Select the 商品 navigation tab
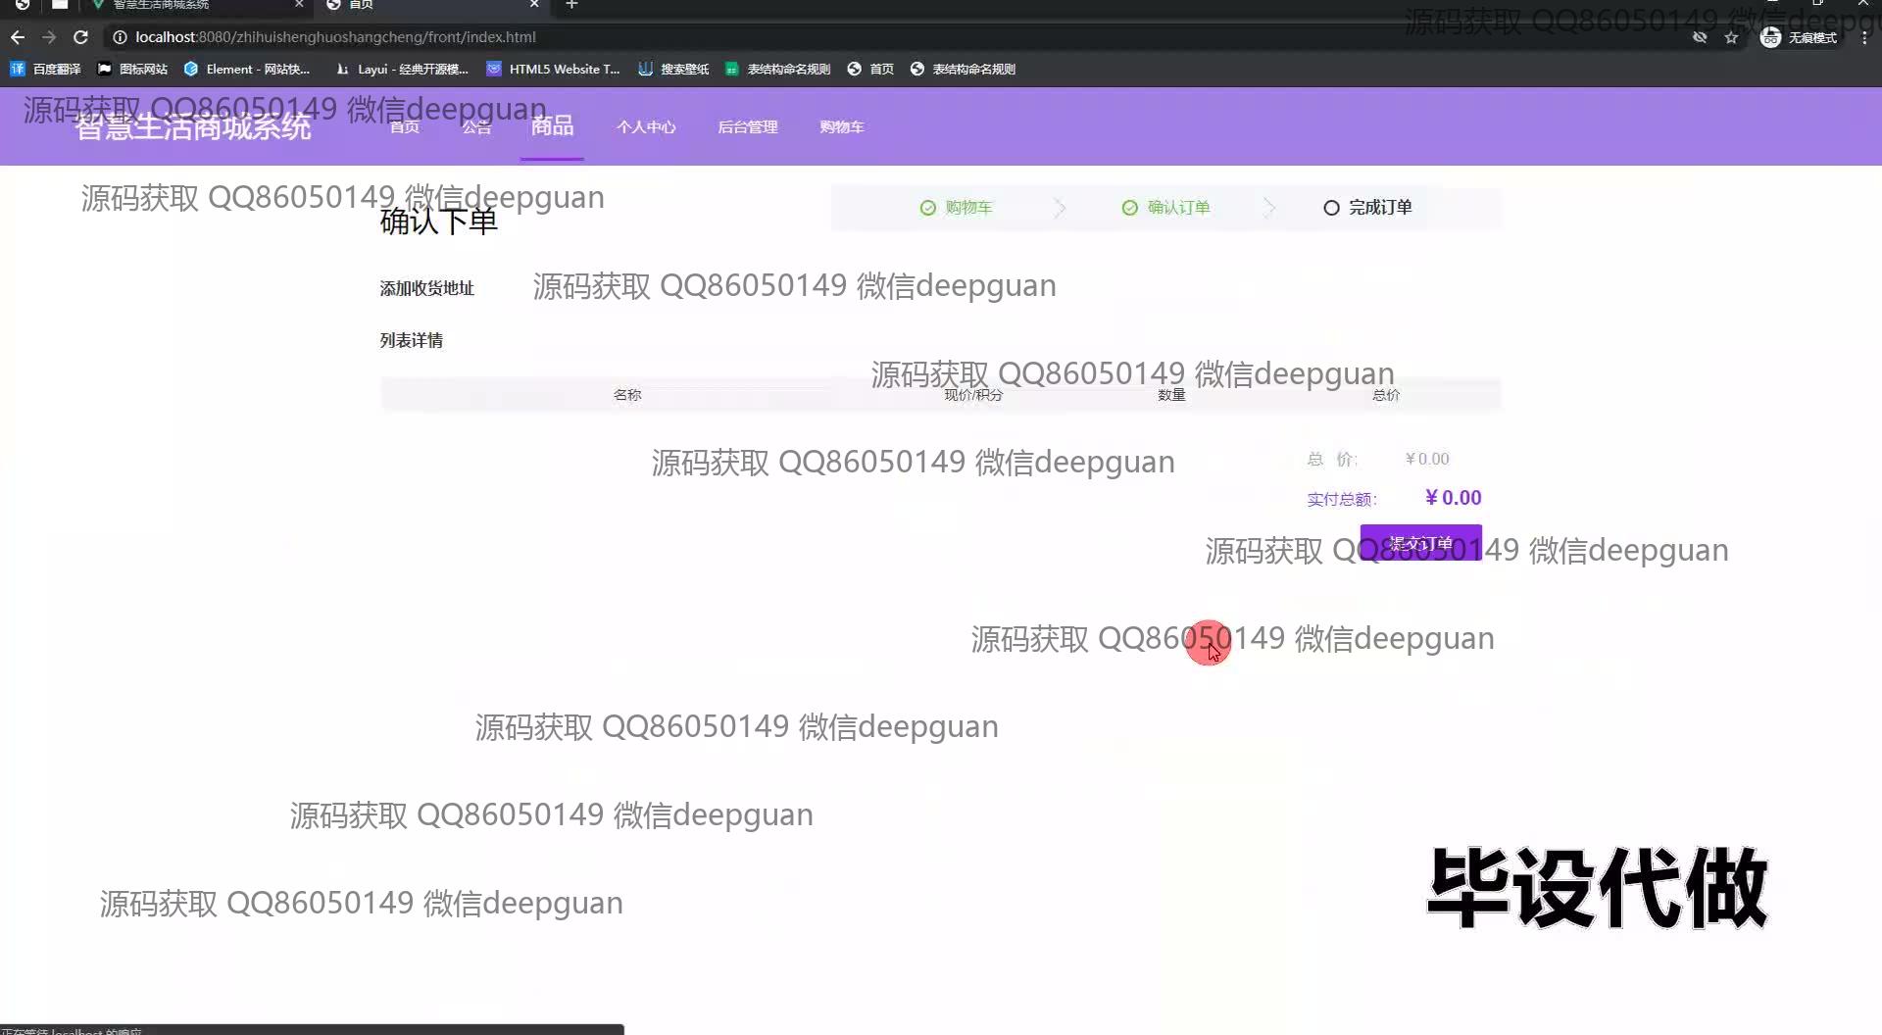1882x1035 pixels. [x=552, y=125]
